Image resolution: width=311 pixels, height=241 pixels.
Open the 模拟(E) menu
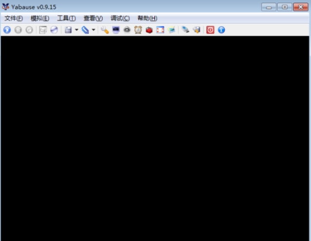point(39,18)
